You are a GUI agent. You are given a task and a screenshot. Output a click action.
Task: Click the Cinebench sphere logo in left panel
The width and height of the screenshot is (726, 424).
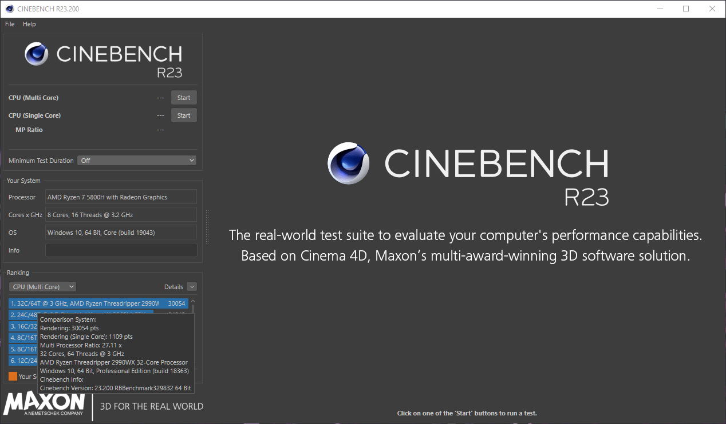37,54
